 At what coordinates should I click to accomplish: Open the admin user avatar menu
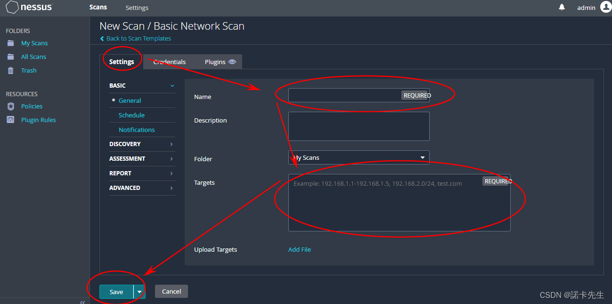coord(605,7)
